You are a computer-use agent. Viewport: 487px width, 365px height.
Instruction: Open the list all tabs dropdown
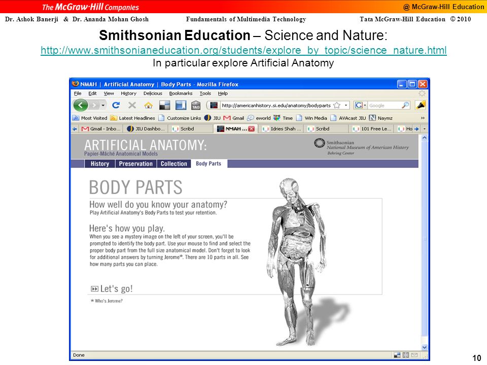click(425, 129)
